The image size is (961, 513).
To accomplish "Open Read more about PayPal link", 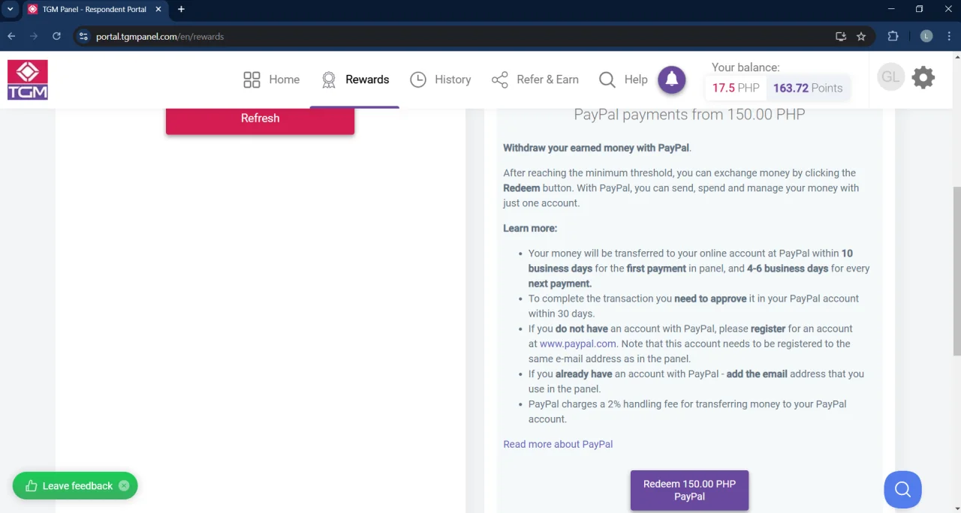I will tap(558, 444).
